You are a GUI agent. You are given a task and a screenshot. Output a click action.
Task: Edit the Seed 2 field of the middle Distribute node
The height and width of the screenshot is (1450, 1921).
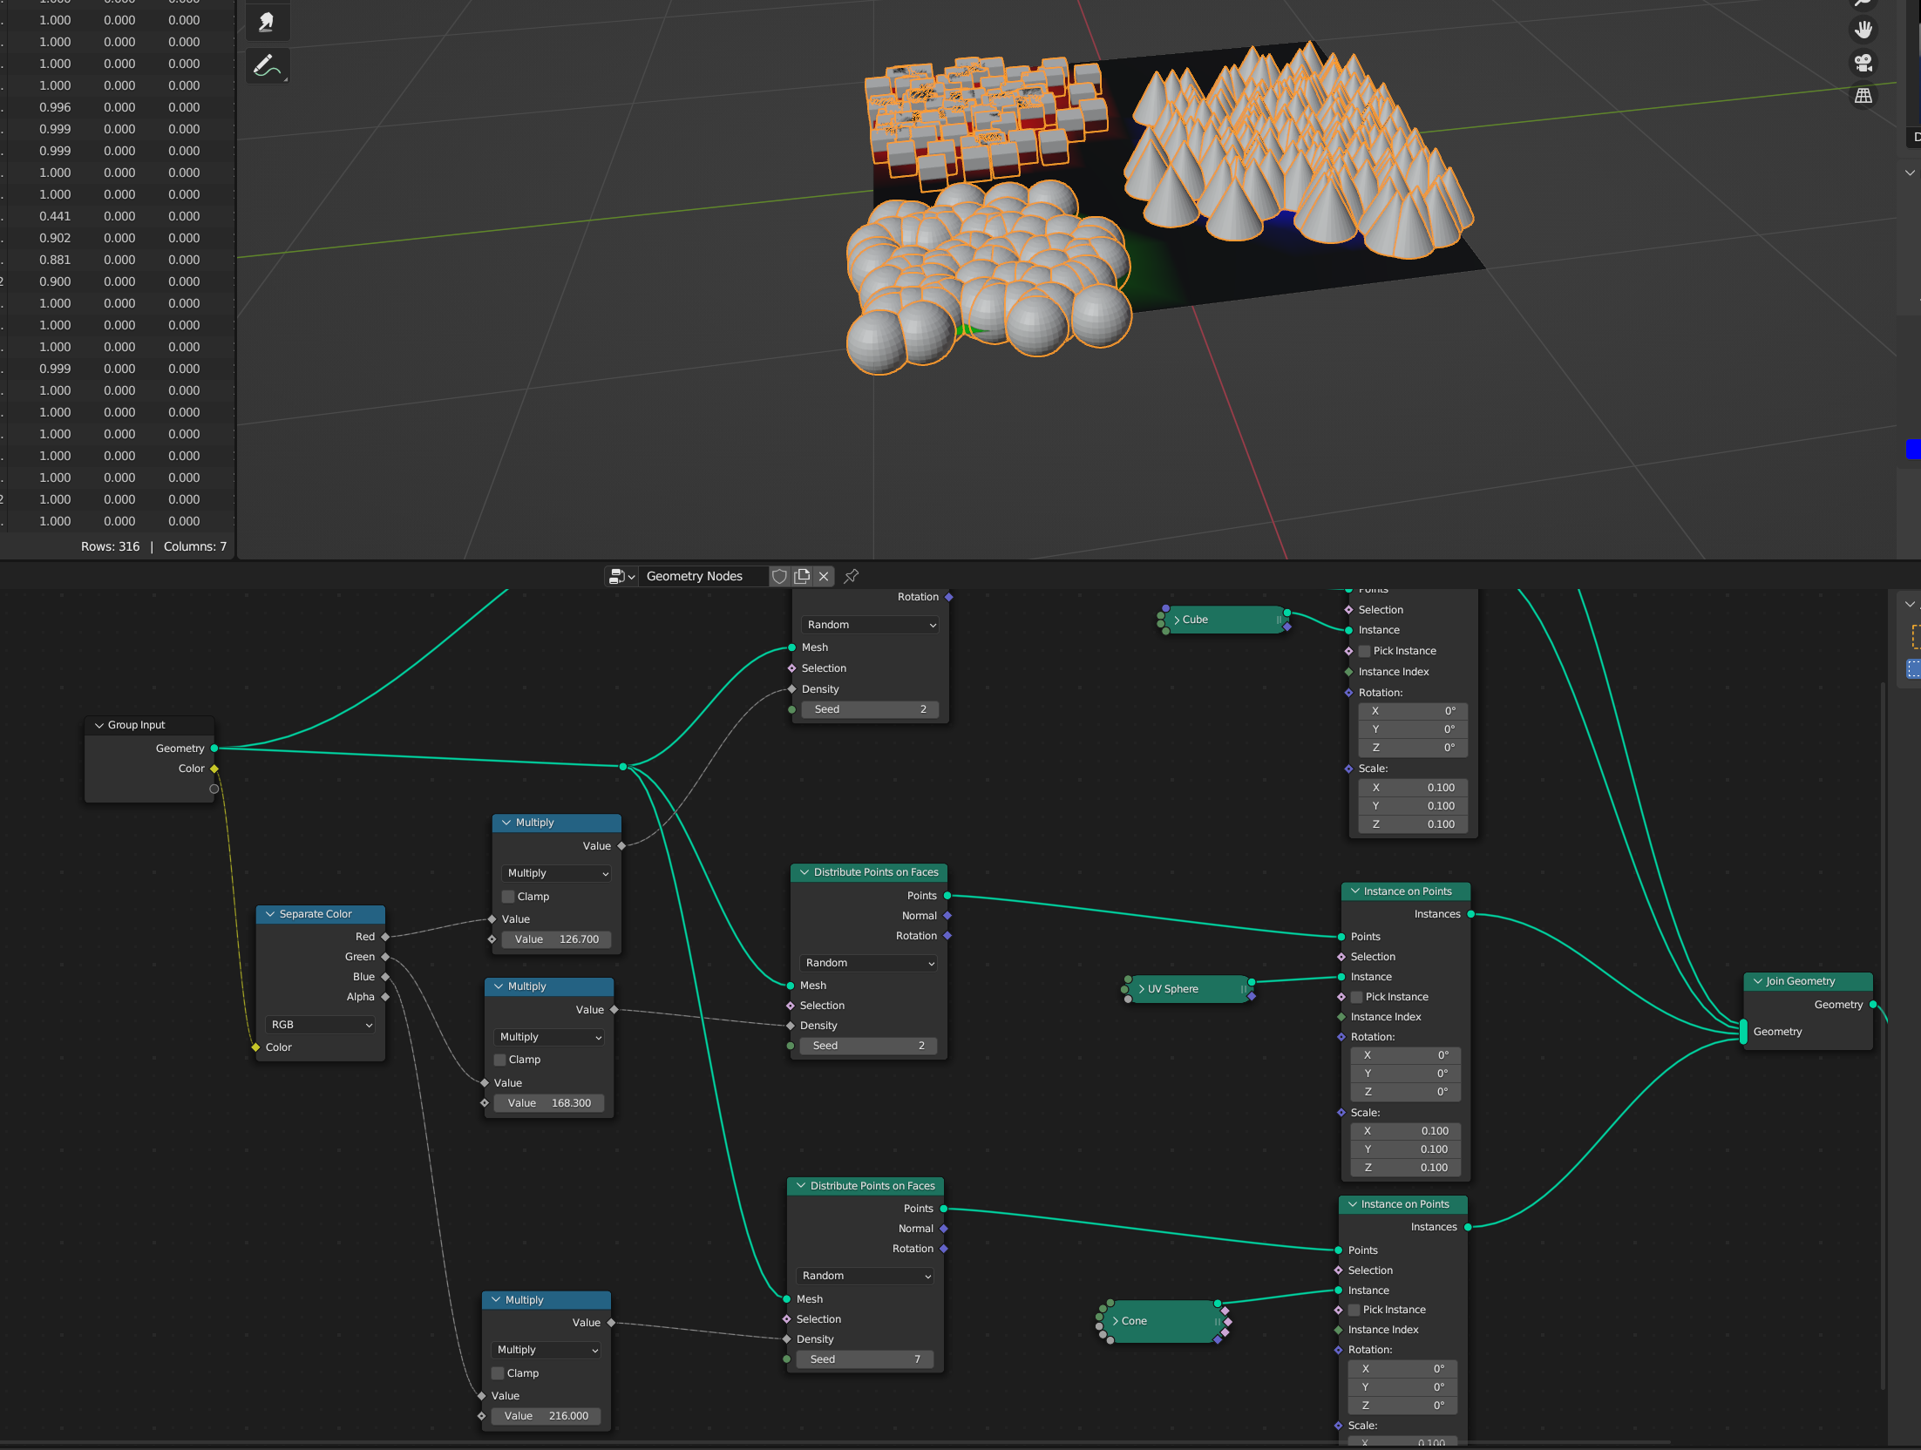point(868,1046)
